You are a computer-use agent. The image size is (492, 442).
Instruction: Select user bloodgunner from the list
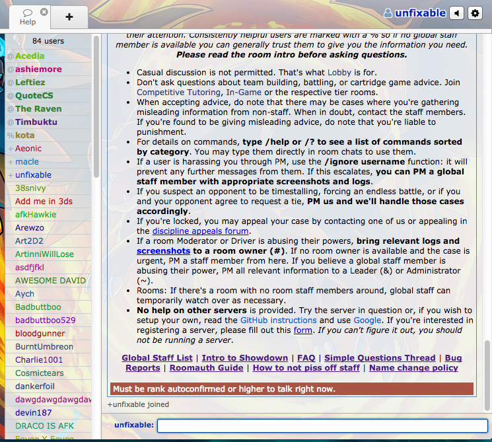click(40, 334)
